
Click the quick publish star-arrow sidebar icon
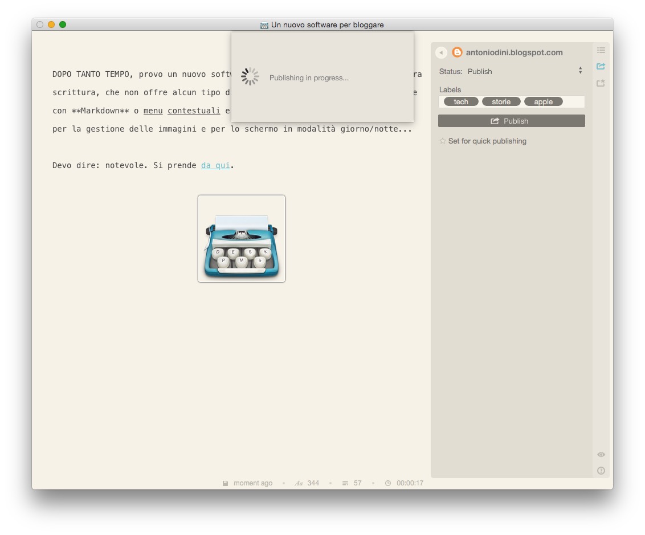coord(601,83)
